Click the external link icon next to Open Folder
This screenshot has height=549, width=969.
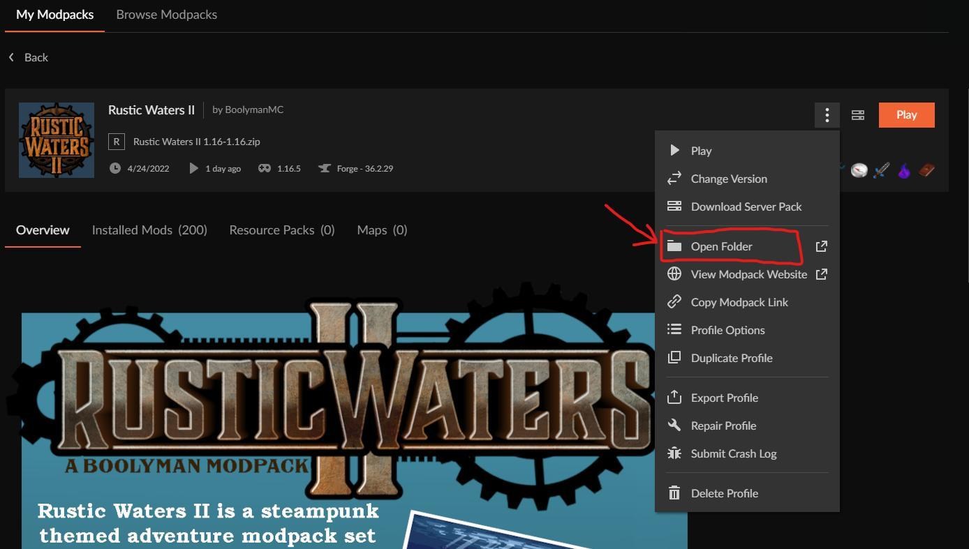[x=821, y=246]
